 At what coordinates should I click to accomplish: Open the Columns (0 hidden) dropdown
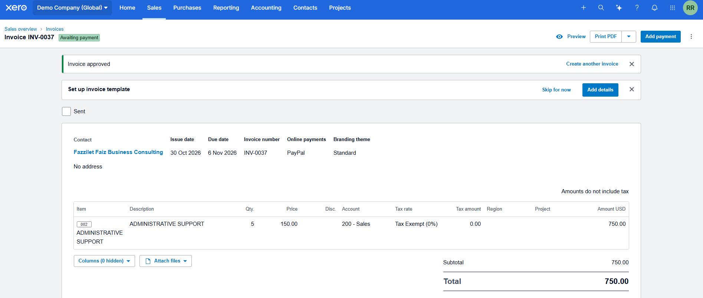[x=104, y=261]
